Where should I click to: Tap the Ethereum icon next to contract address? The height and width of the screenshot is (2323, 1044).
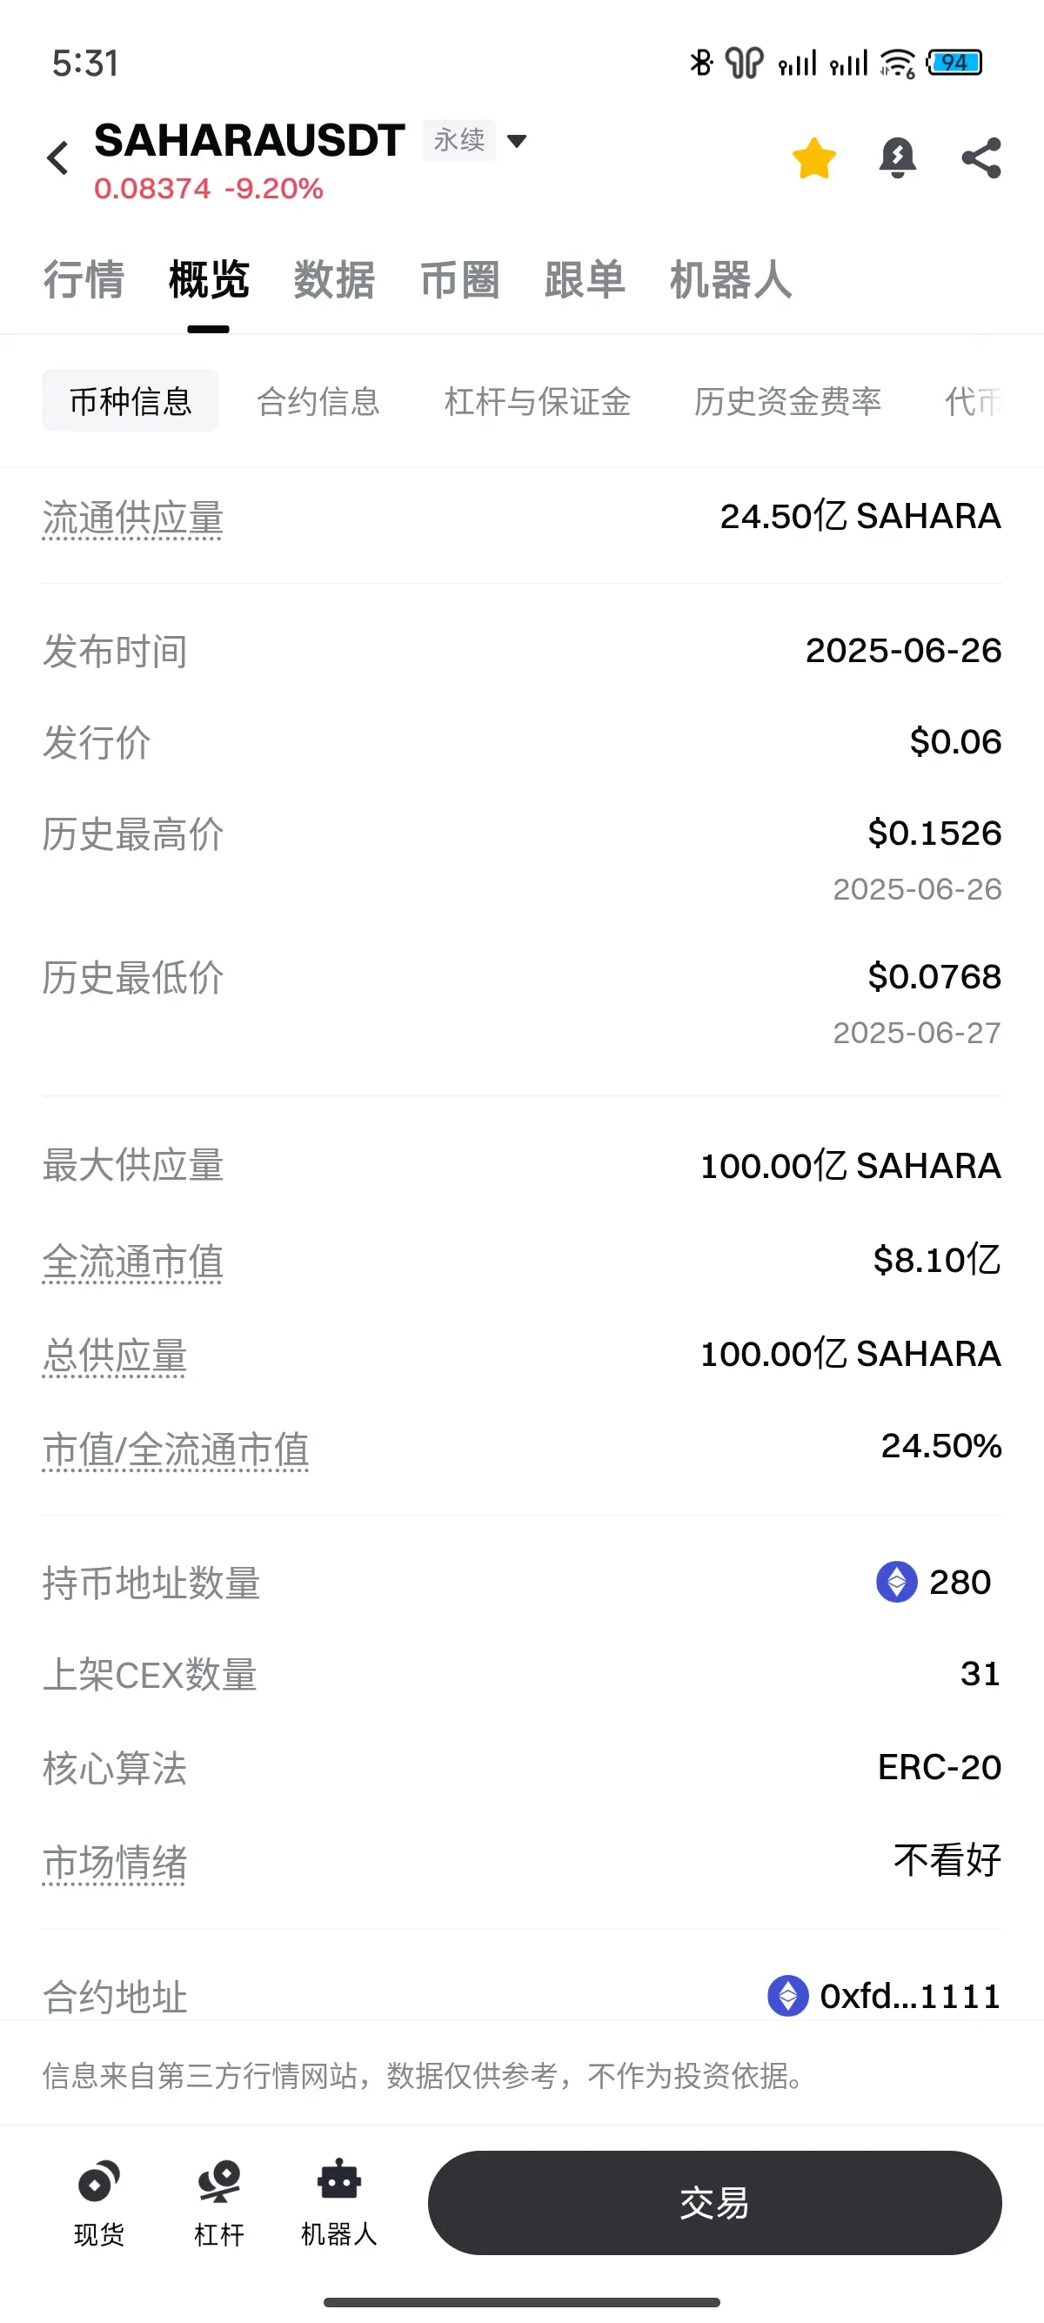(x=787, y=1996)
